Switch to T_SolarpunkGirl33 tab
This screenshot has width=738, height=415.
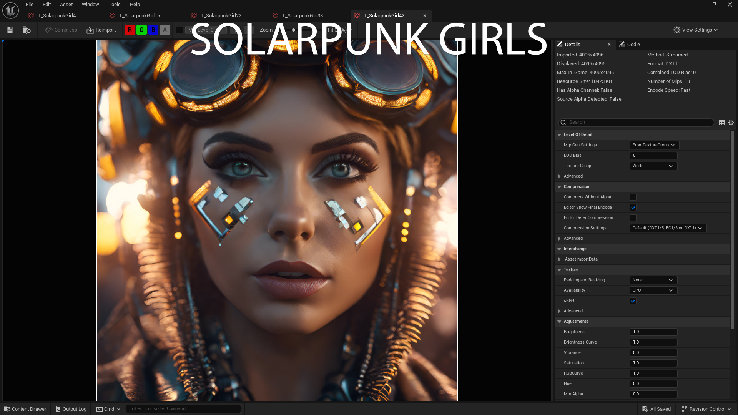tap(302, 16)
